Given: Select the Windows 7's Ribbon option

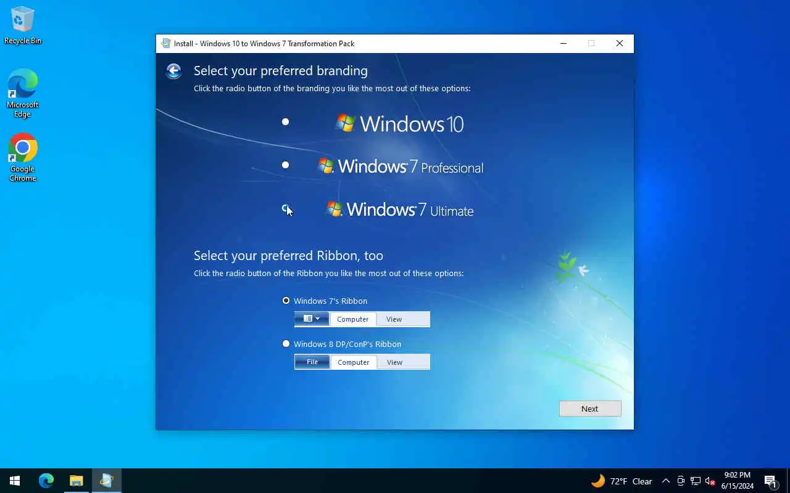Looking at the screenshot, I should click(x=325, y=301).
